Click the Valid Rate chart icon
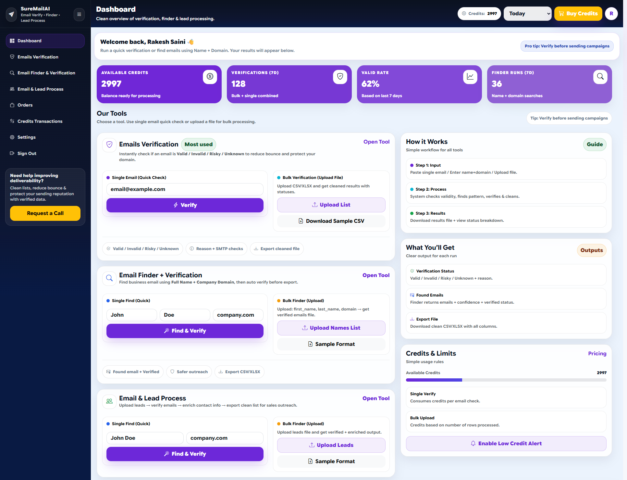Image resolution: width=627 pixels, height=480 pixels. click(x=470, y=77)
